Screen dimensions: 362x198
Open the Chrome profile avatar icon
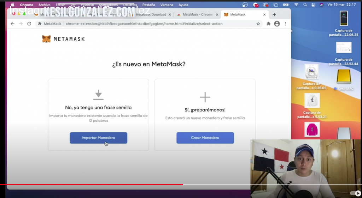coord(277,24)
